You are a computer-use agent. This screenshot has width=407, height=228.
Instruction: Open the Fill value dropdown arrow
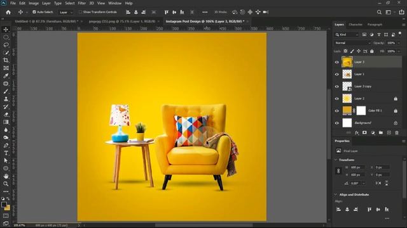click(399, 51)
